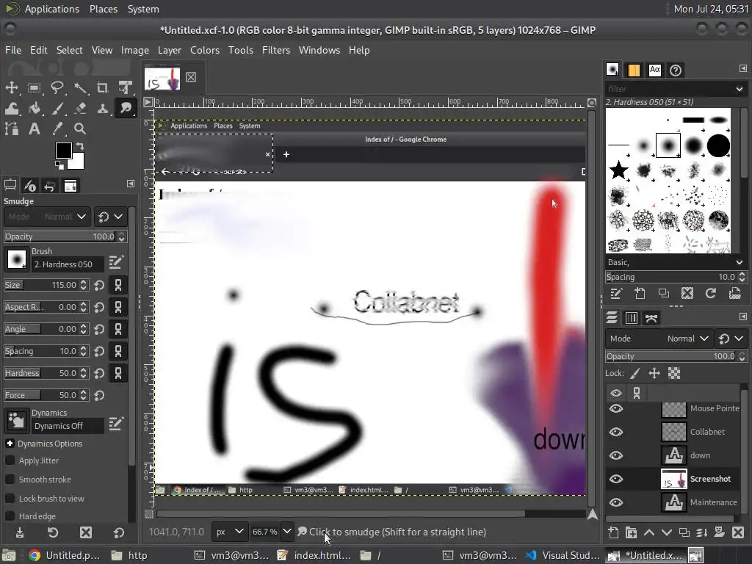Select the Zoom magnifier tool
This screenshot has height=564, width=752.
[x=80, y=129]
